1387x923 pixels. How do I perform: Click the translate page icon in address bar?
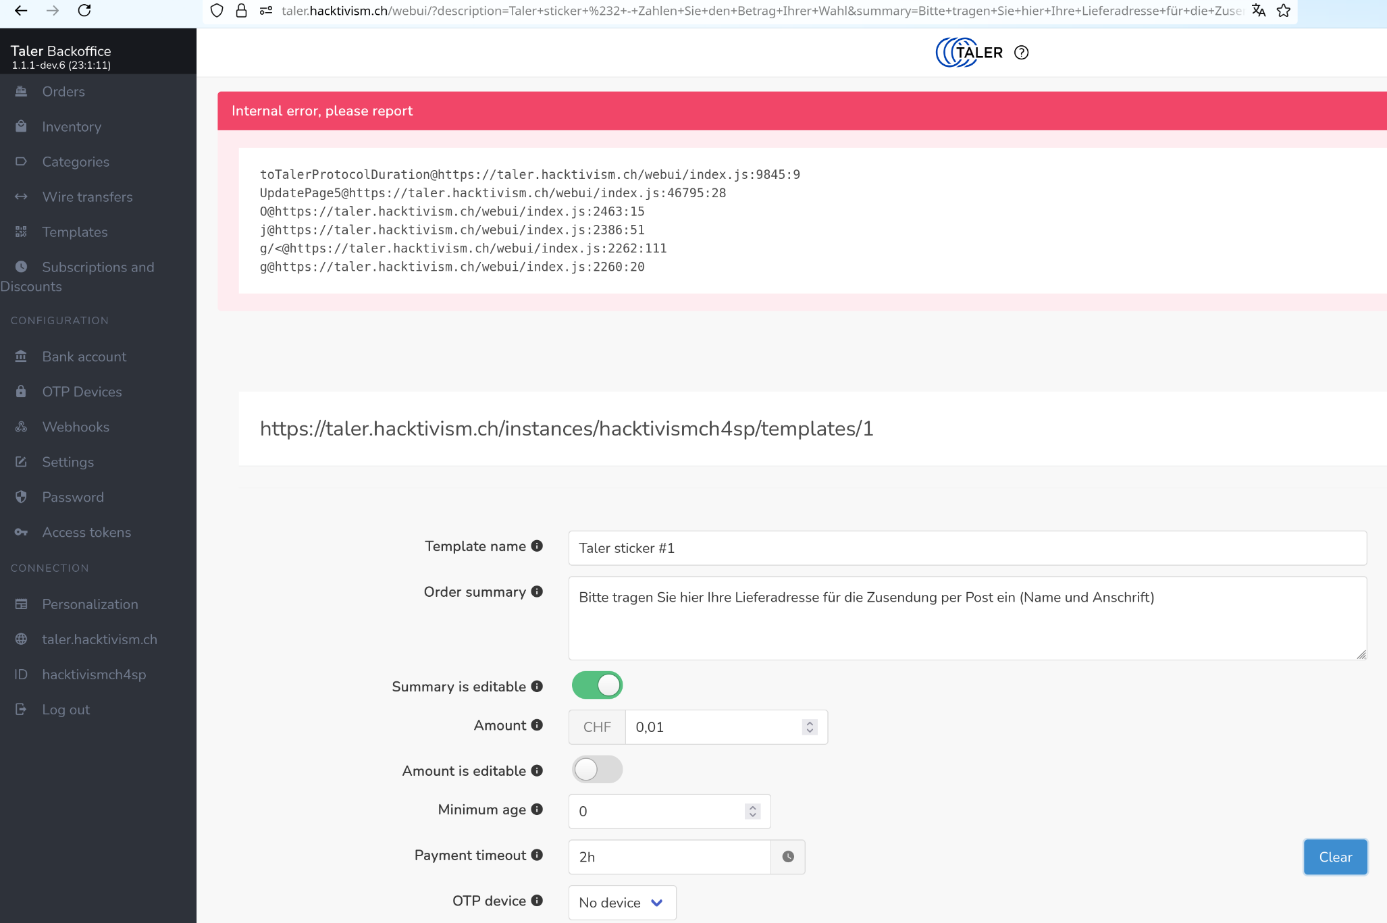1259,11
